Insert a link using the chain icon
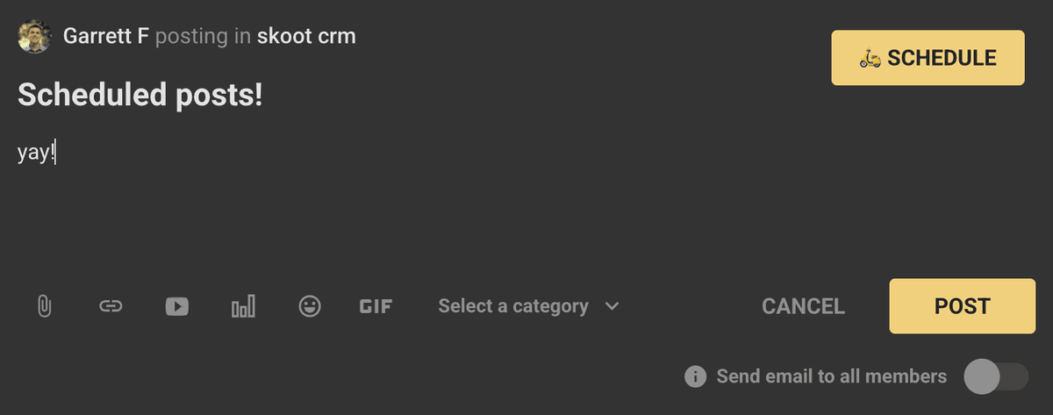 (x=111, y=306)
